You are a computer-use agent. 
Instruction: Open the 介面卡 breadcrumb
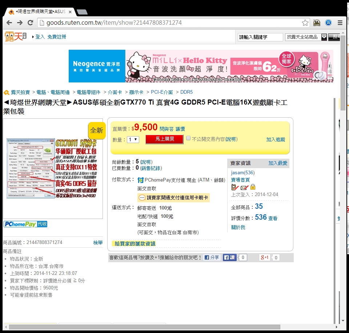click(115, 92)
